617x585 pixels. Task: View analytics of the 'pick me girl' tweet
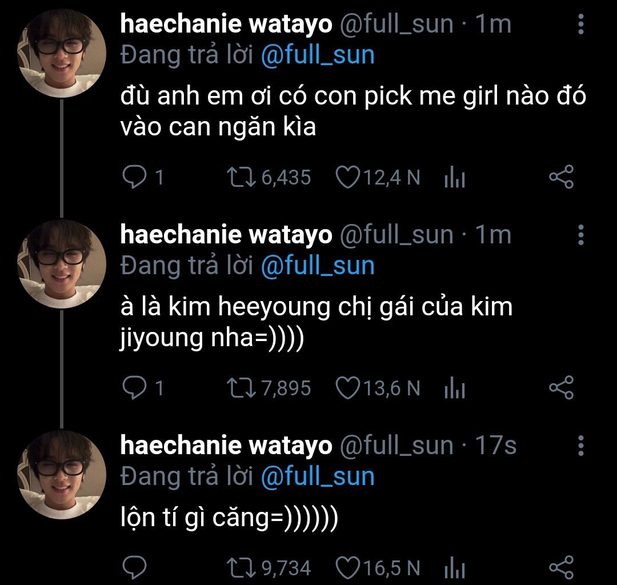[455, 179]
